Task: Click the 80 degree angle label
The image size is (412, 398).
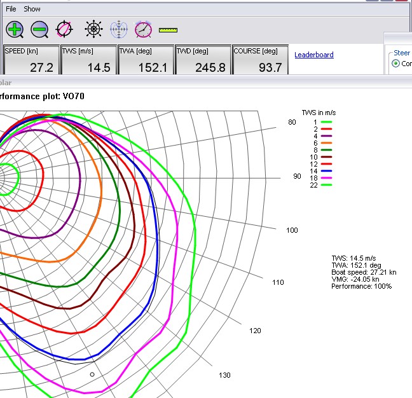Action: click(x=292, y=122)
